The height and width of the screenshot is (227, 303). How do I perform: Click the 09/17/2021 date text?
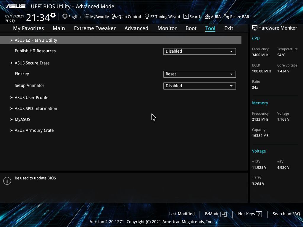point(14,16)
